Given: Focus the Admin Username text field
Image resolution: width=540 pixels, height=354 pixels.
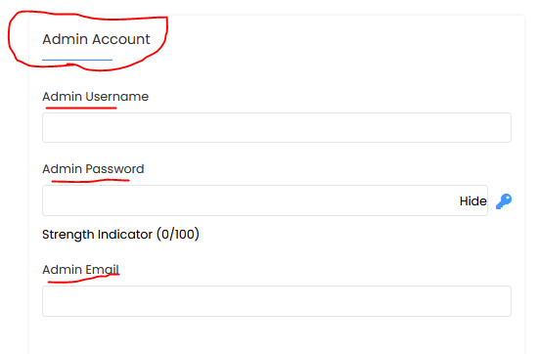Looking at the screenshot, I should point(277,127).
